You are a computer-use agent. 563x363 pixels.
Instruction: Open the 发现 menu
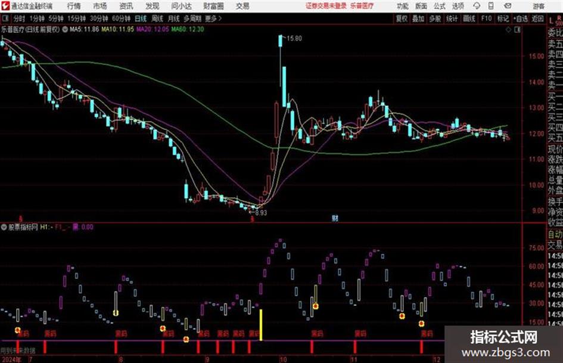tap(153, 6)
